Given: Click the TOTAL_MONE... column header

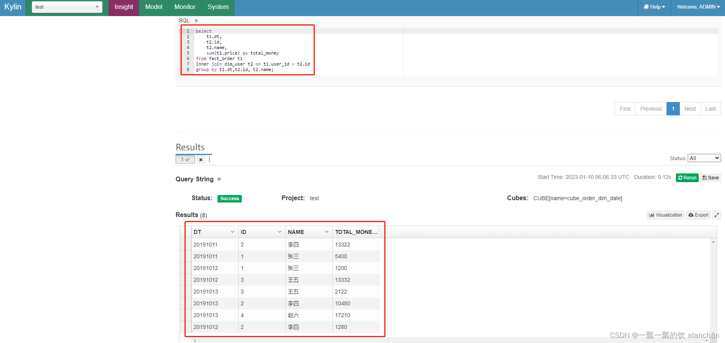Looking at the screenshot, I should point(356,232).
